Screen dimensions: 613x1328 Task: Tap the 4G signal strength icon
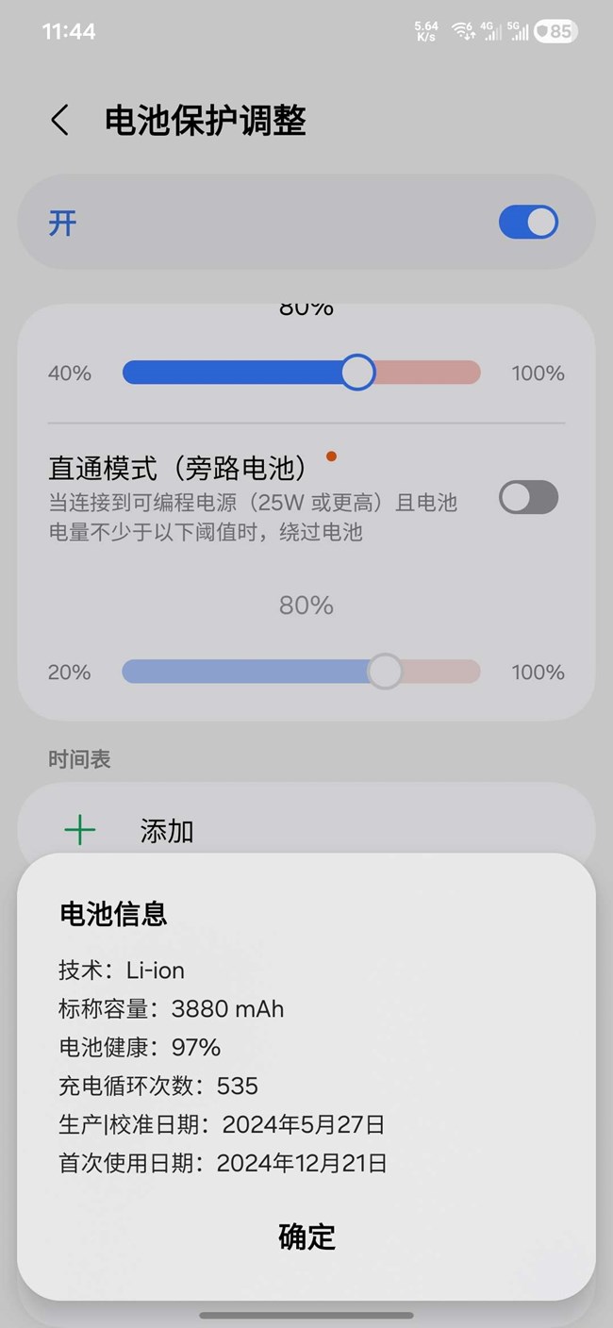click(490, 30)
